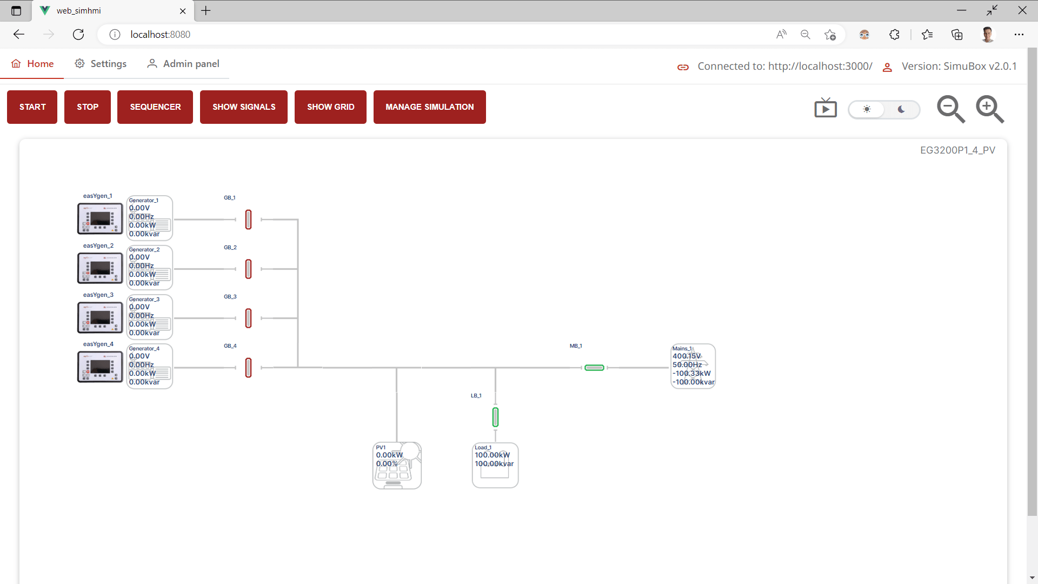The height and width of the screenshot is (584, 1038).
Task: Click the browser address bar
Action: click(432, 35)
